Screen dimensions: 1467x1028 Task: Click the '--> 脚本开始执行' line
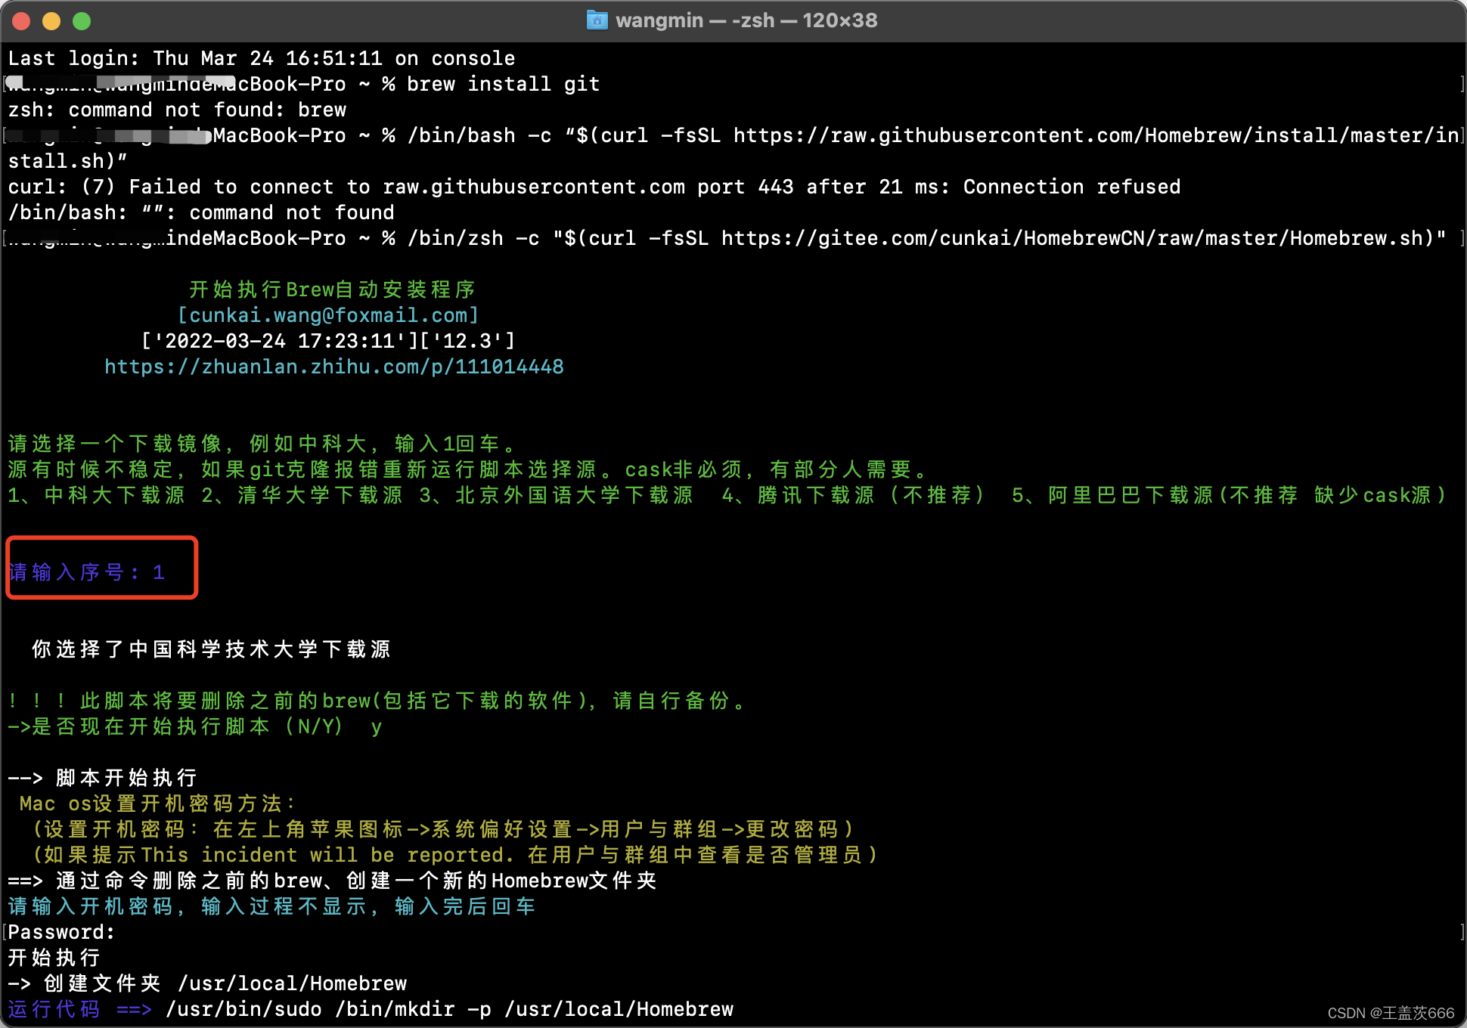pos(103,779)
